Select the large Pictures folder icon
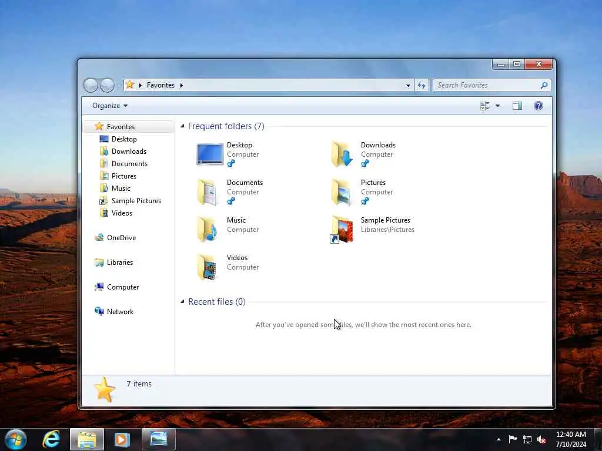Viewport: 602px width, 451px height. coord(342,192)
